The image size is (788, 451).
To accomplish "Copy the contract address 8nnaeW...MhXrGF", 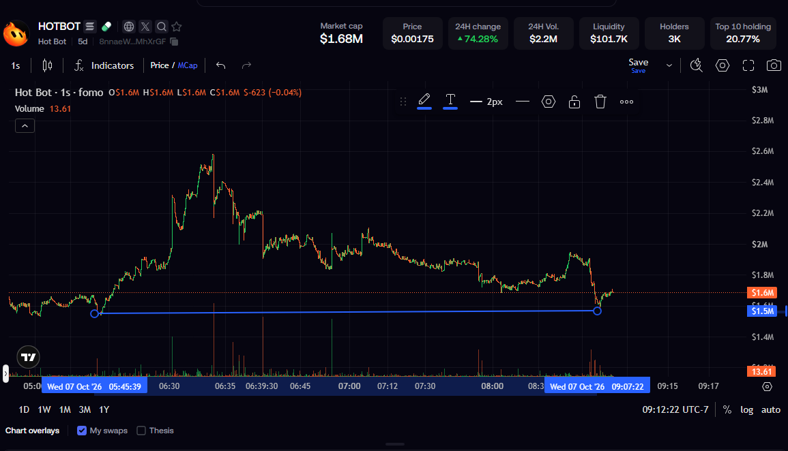I will [174, 42].
